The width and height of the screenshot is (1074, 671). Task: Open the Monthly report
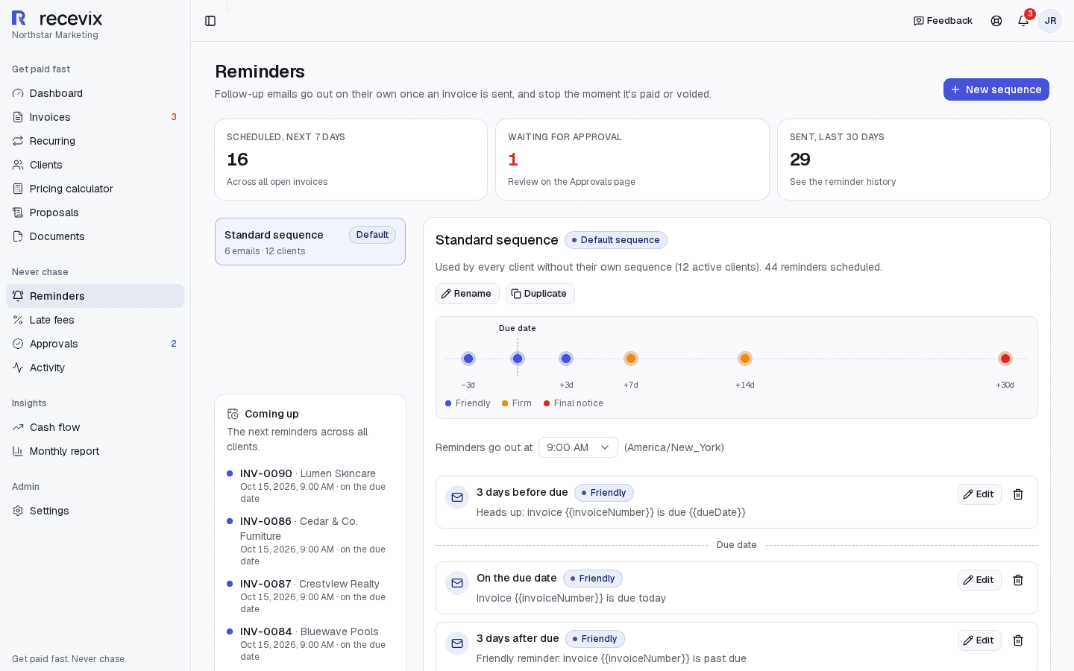point(95,451)
